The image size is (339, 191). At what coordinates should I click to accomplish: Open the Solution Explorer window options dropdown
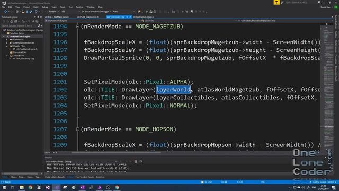35,17
